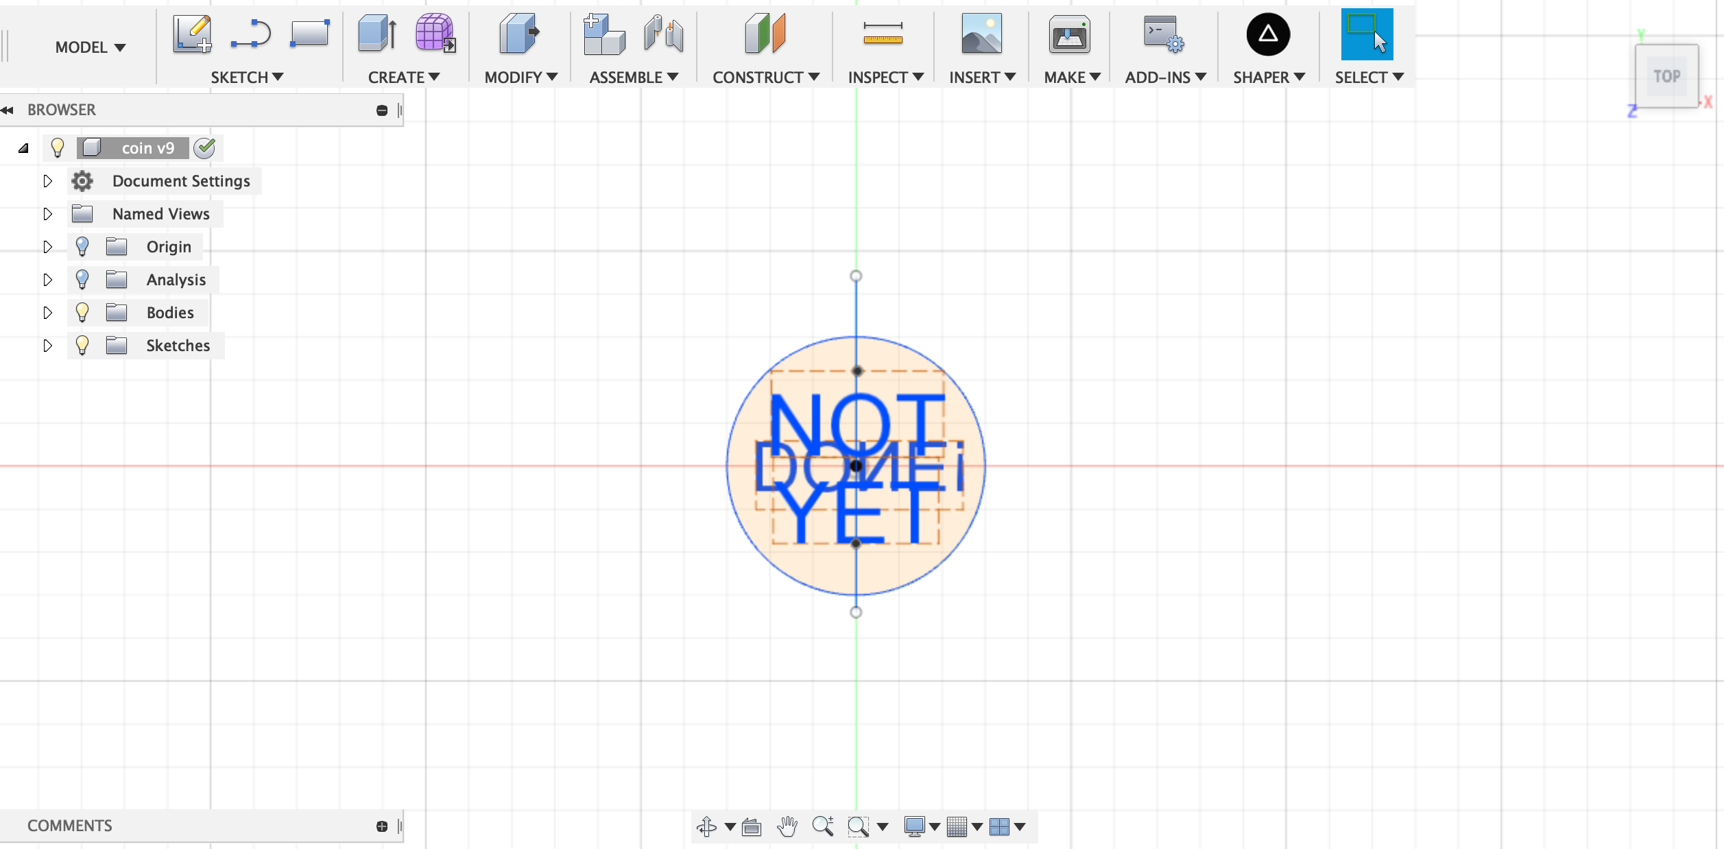Expand the COMMENTS panel plus button
The height and width of the screenshot is (849, 1724).
[x=382, y=826]
